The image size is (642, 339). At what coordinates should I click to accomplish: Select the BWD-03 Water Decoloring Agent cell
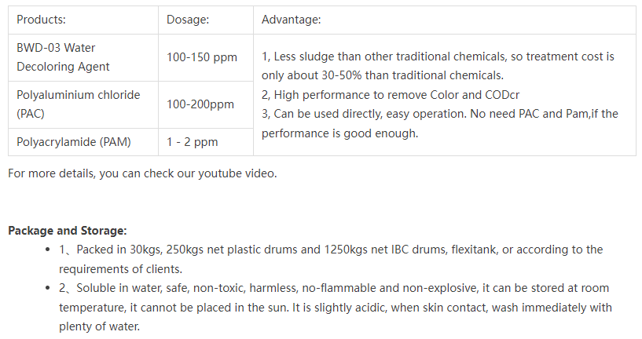point(63,57)
